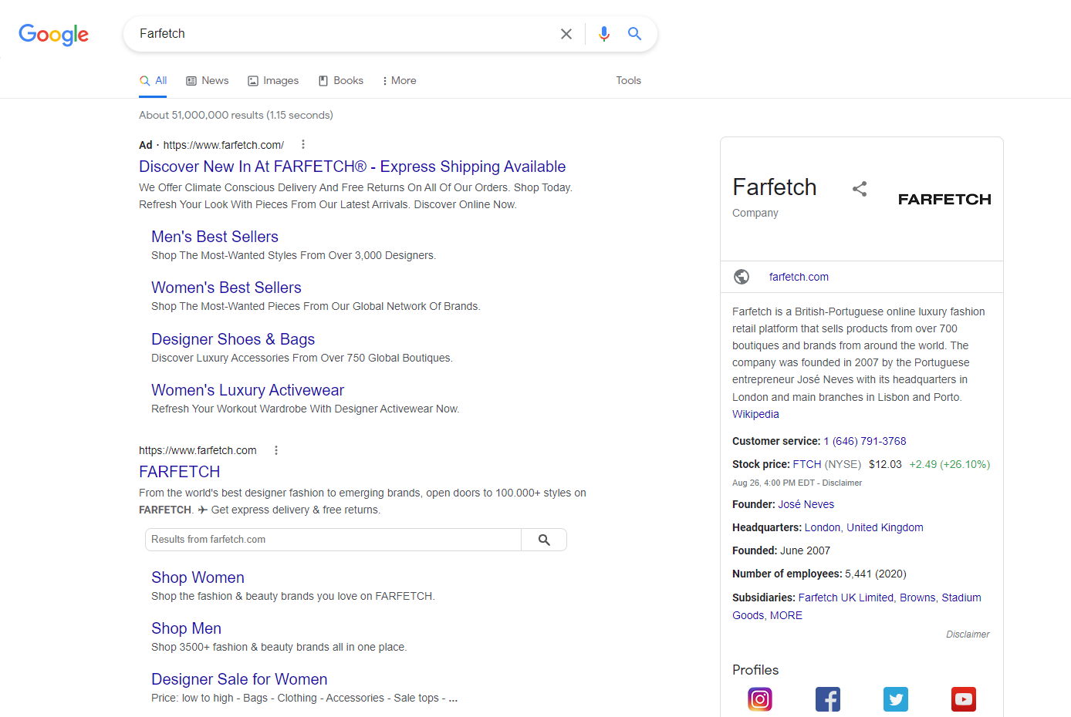Open Farfetch's Instagram profile

[x=759, y=698]
